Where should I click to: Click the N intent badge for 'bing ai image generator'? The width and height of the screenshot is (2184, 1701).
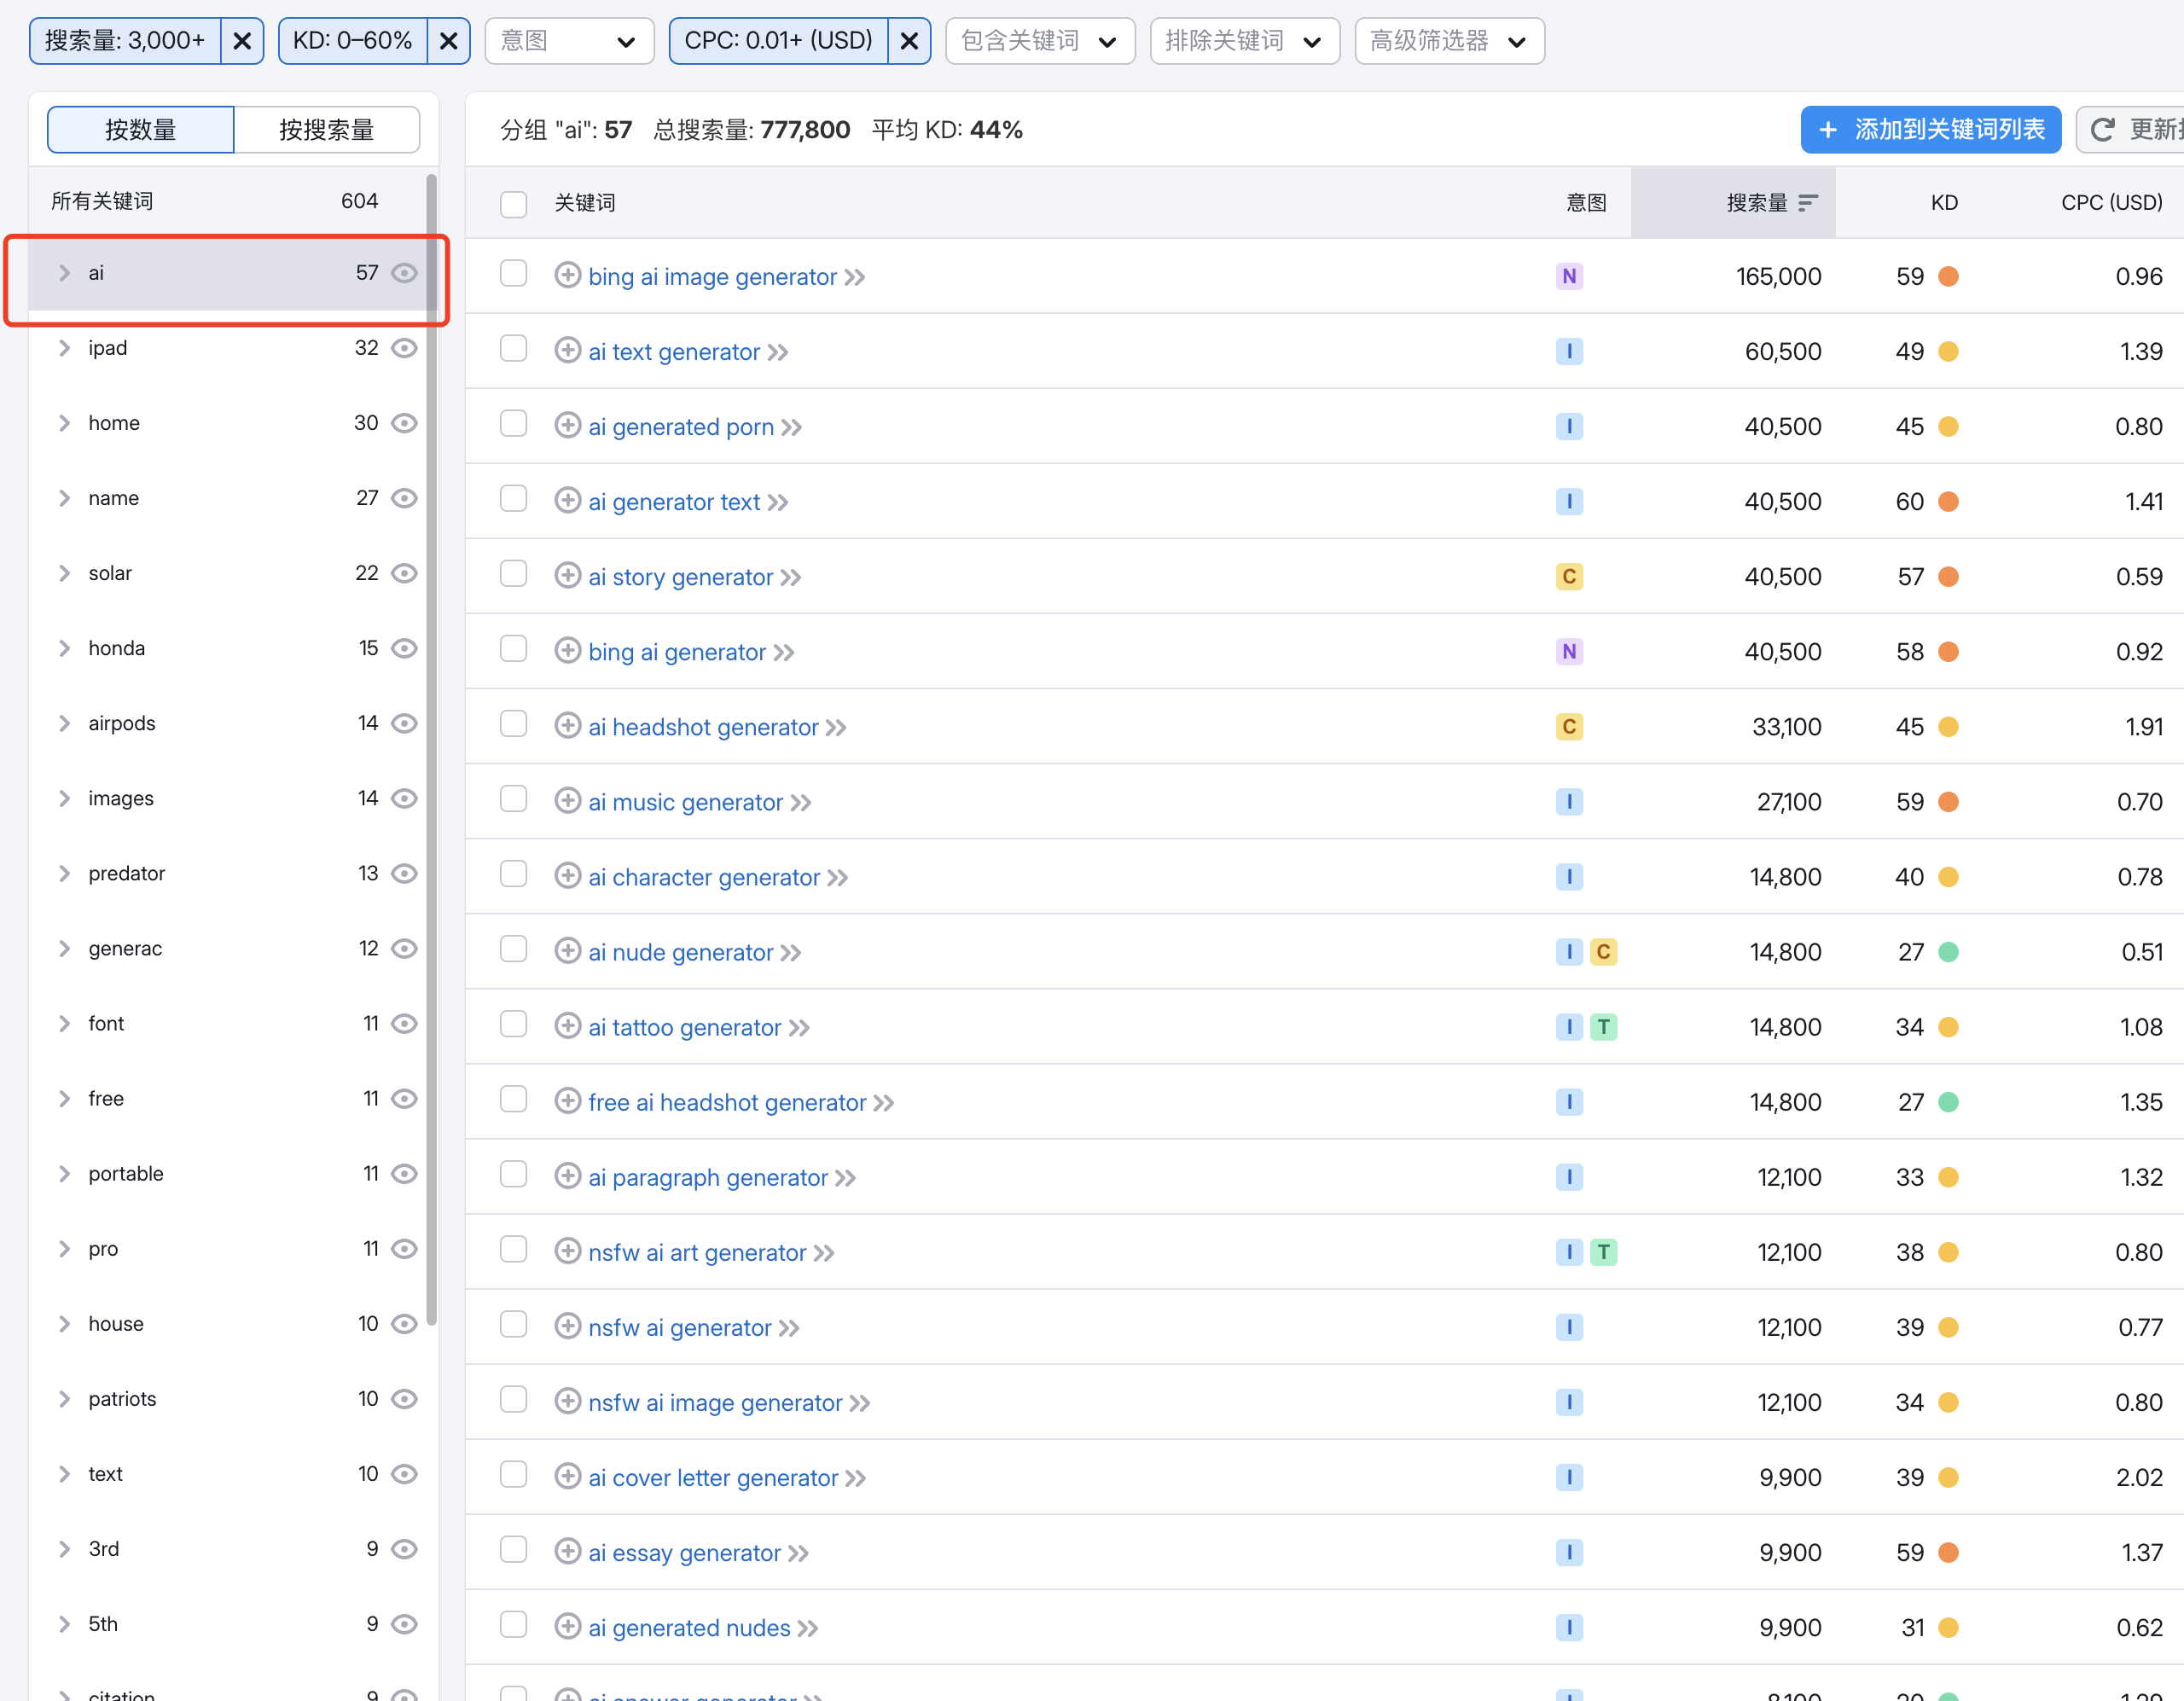coord(1569,276)
